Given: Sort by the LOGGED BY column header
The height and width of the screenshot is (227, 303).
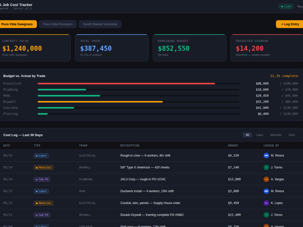Looking at the screenshot, I should pyautogui.click(x=271, y=146).
